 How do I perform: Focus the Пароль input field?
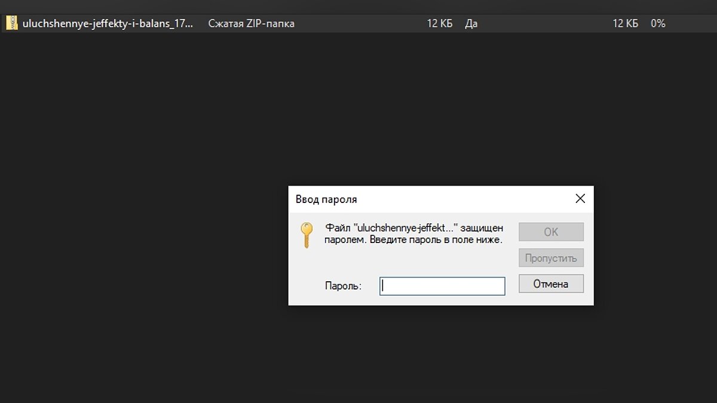pyautogui.click(x=442, y=286)
